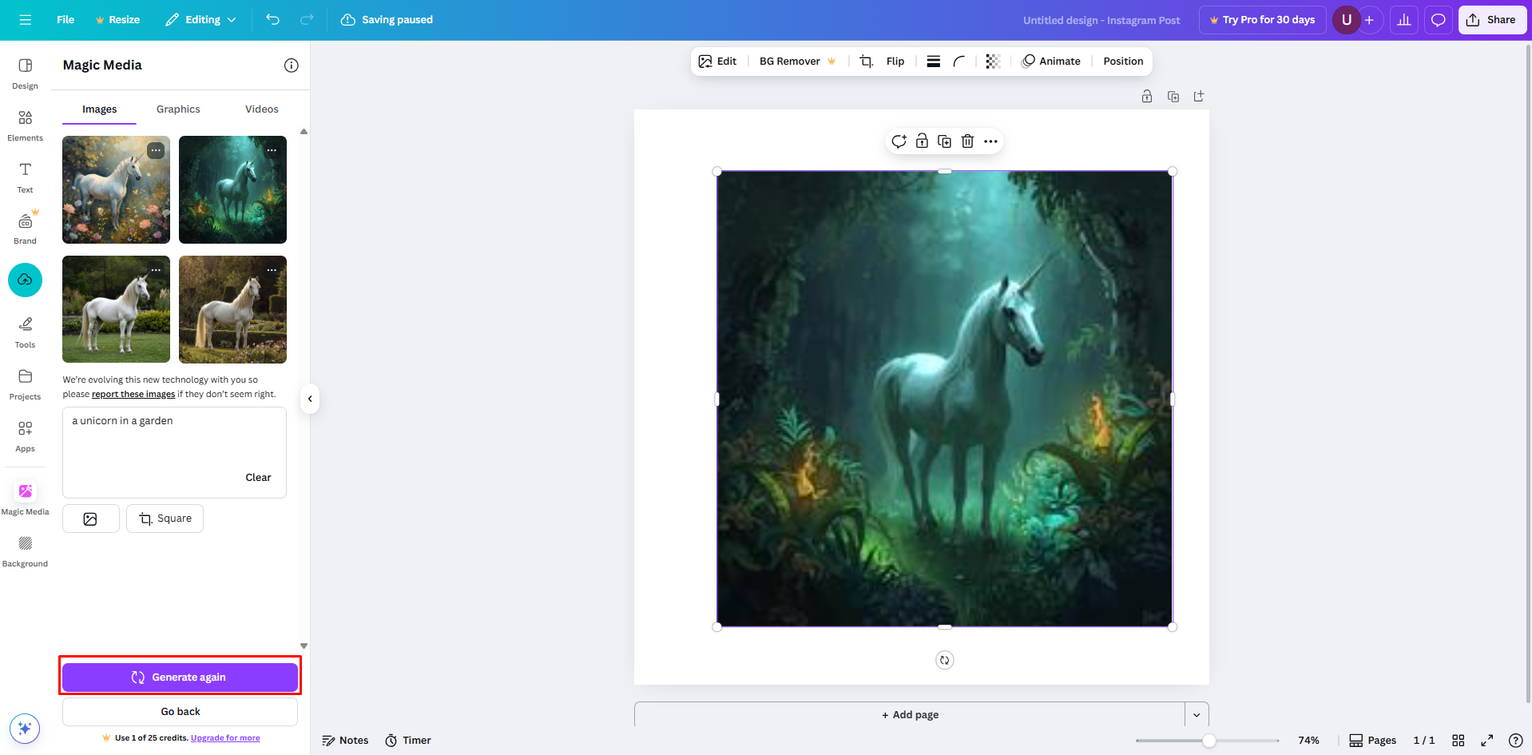The image size is (1532, 755).
Task: Switch to the Graphics tab
Action: pos(178,109)
